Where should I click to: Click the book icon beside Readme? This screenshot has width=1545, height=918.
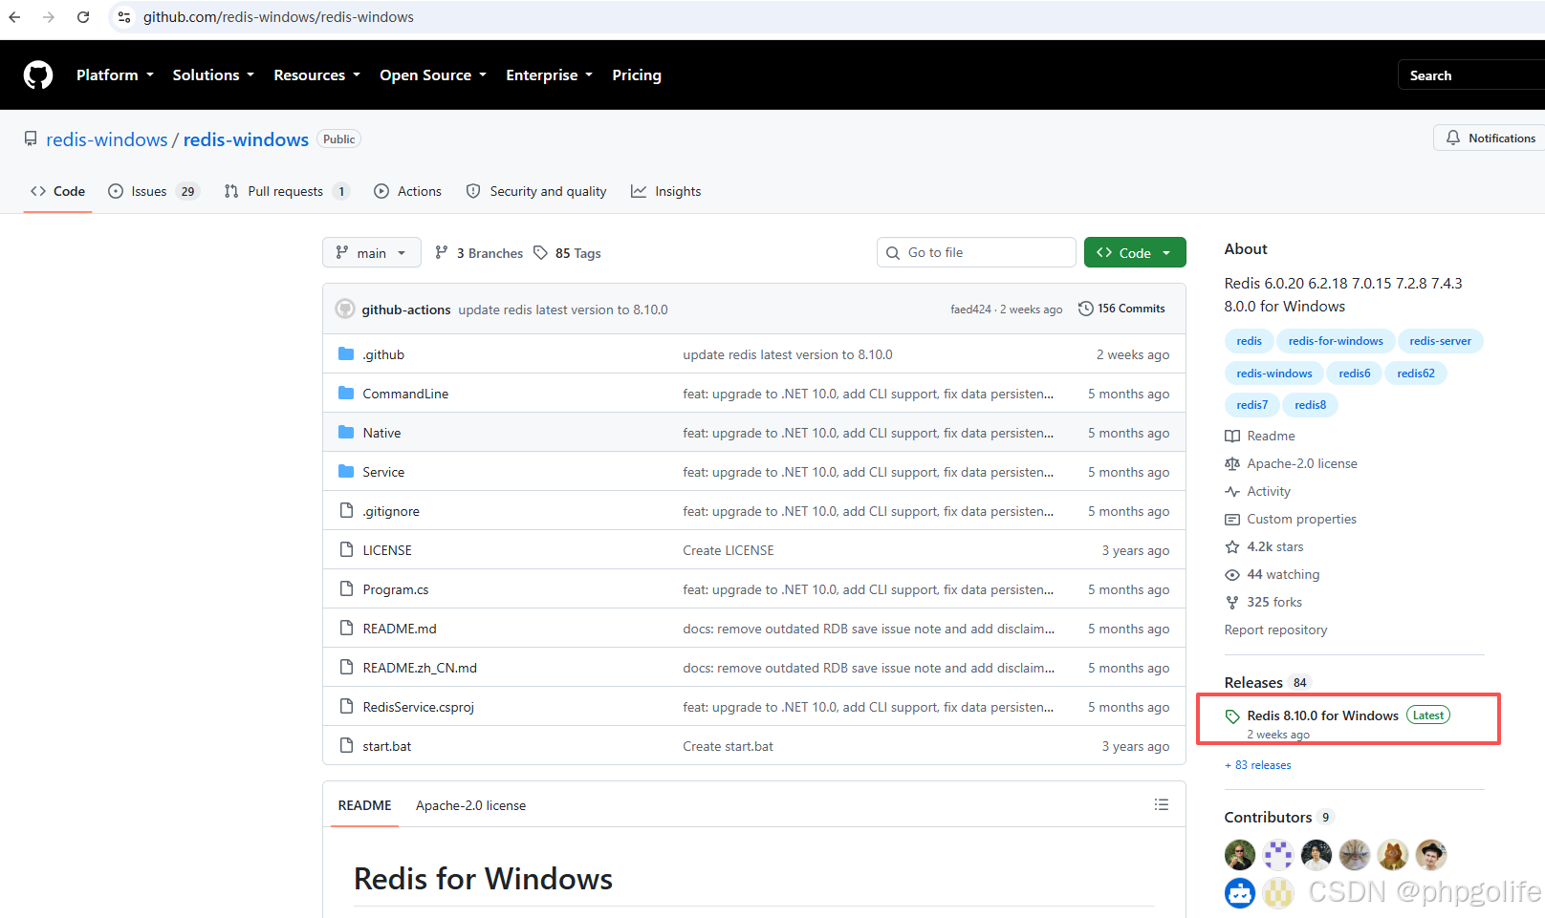[1232, 437]
